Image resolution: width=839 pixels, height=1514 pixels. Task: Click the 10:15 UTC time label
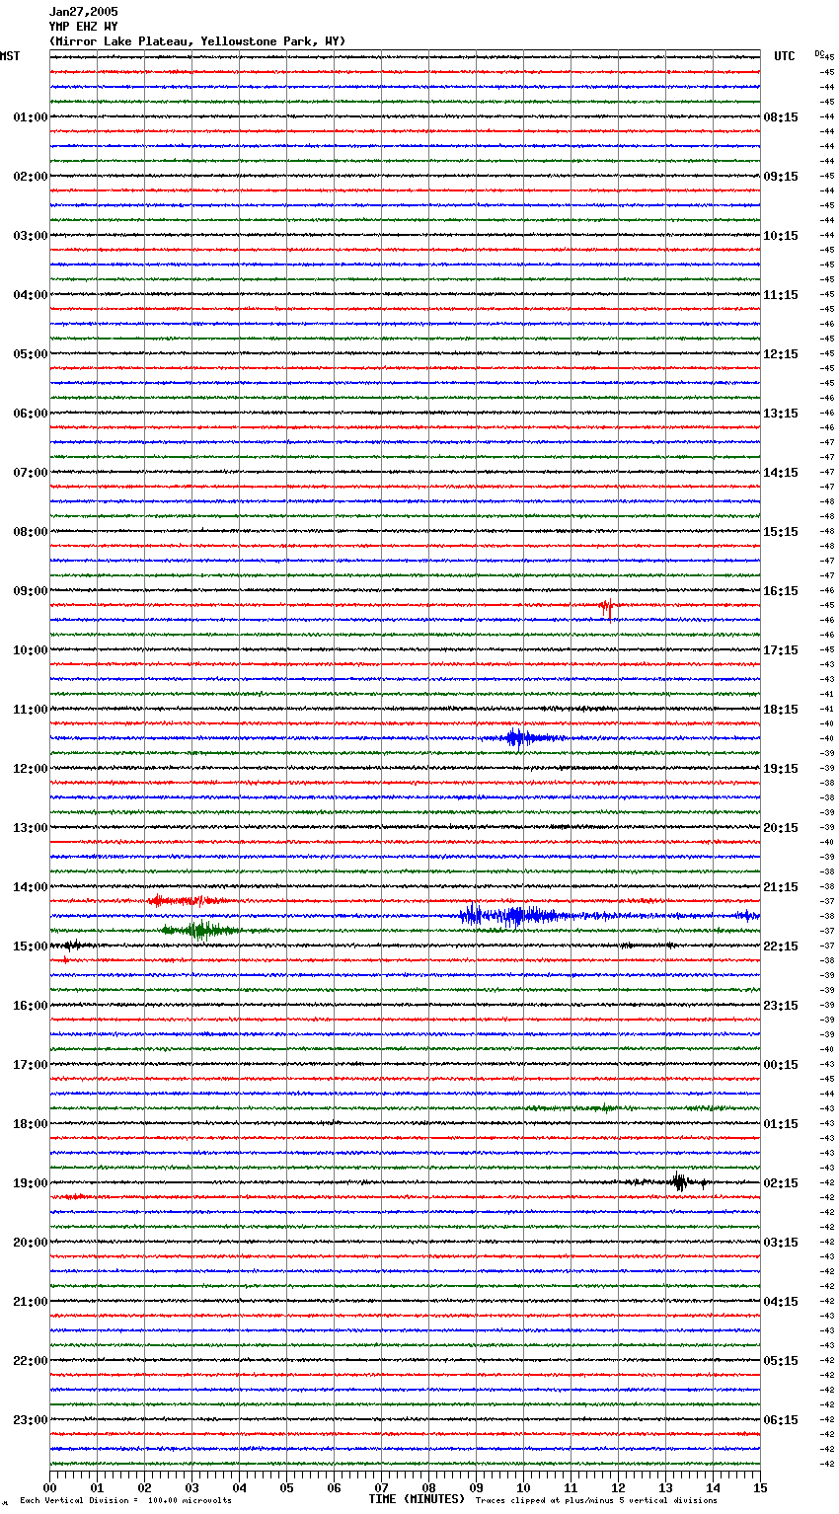781,236
